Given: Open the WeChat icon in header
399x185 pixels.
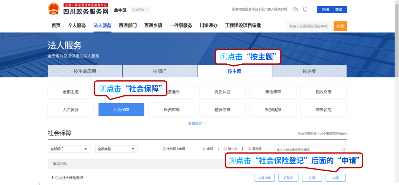Looking at the screenshot, I should point(295,9).
